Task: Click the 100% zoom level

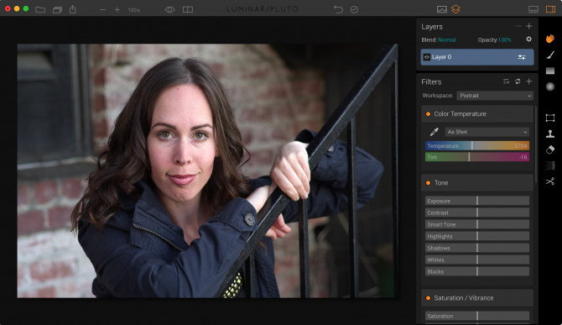Action: point(134,10)
